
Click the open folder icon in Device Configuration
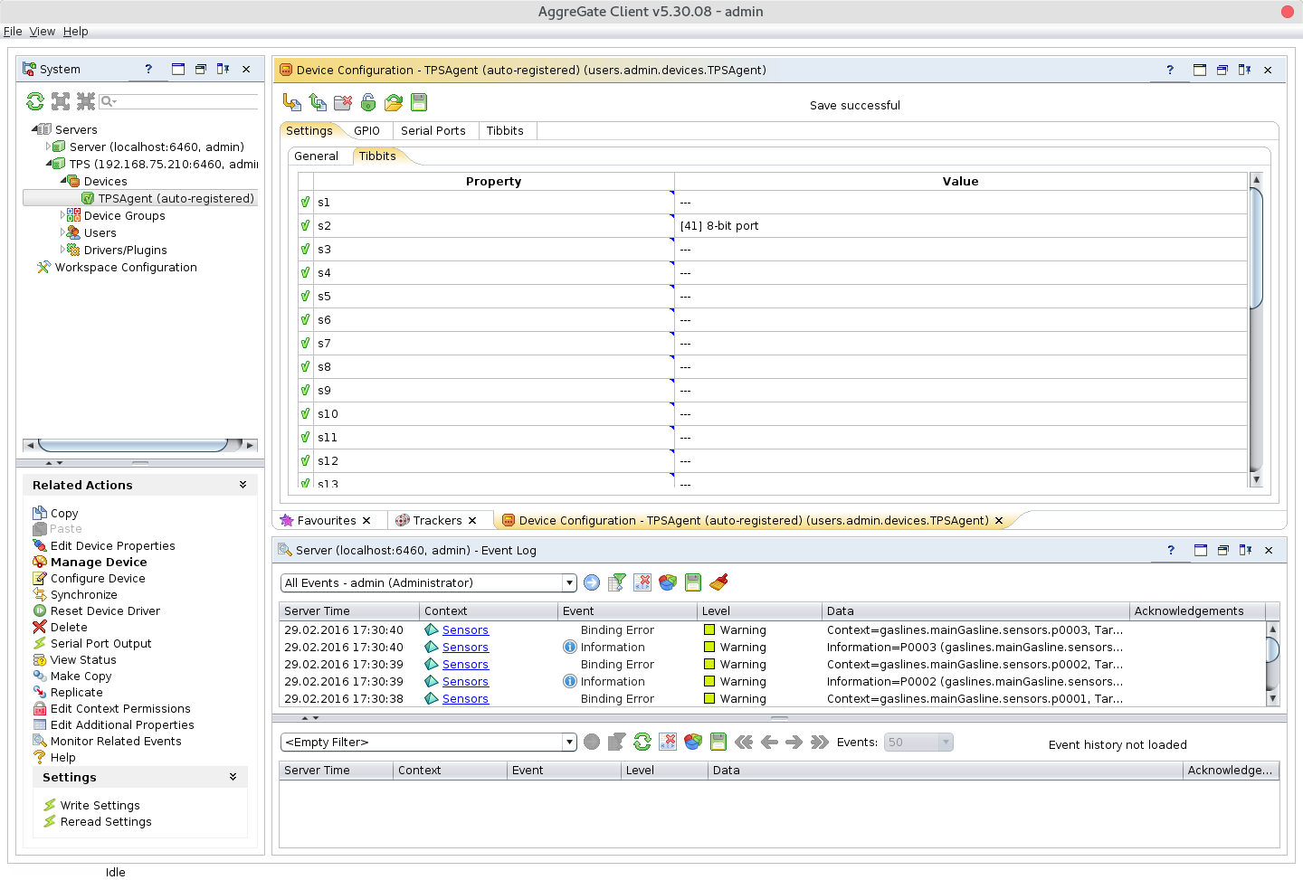pos(394,102)
